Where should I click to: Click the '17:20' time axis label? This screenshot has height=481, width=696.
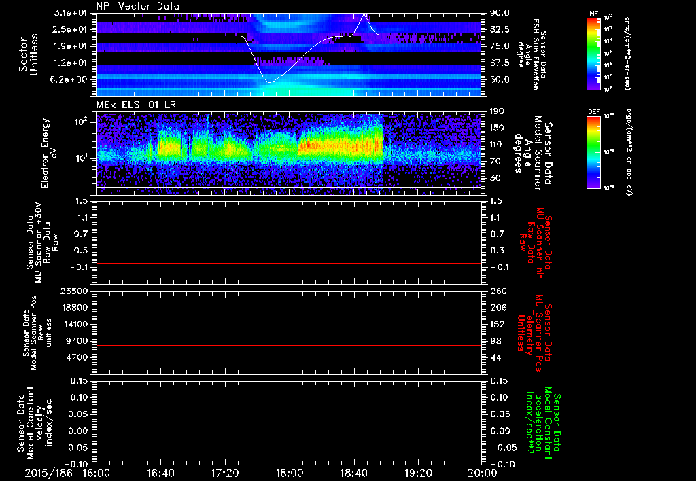225,473
